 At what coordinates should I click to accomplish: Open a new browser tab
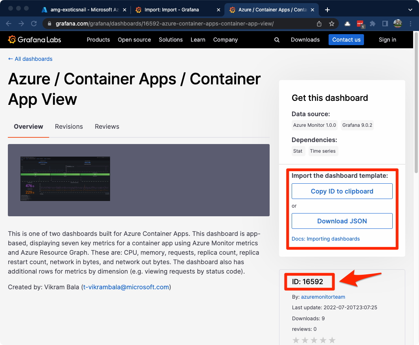tap(327, 9)
